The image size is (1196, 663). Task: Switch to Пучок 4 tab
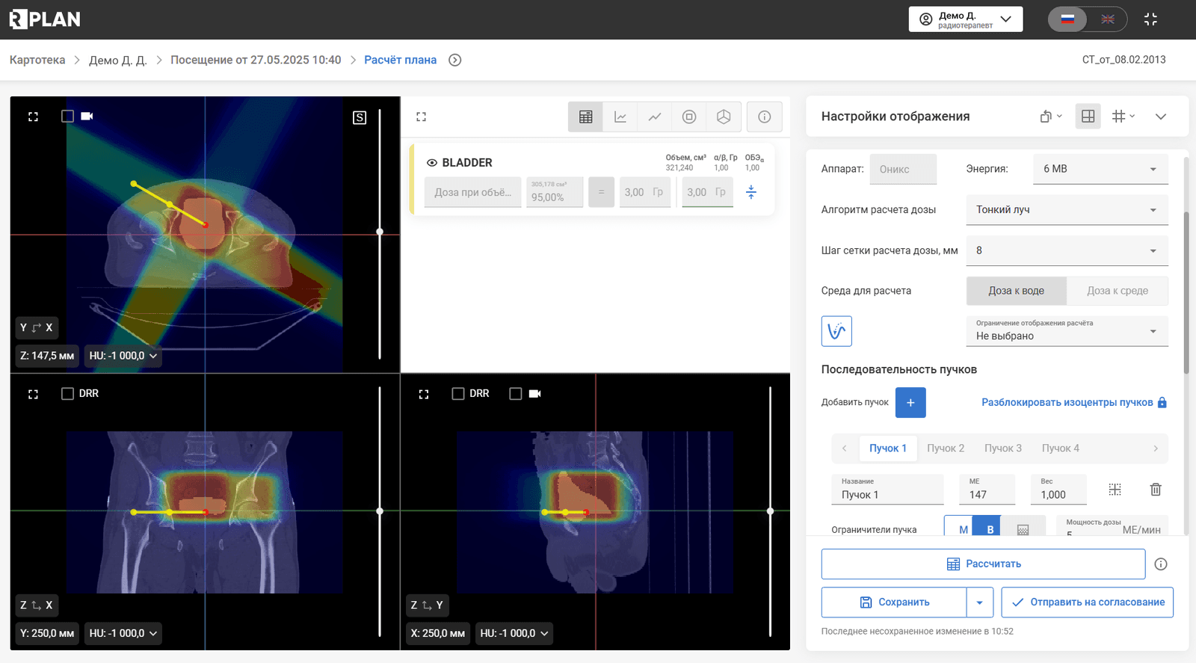[x=1061, y=448]
